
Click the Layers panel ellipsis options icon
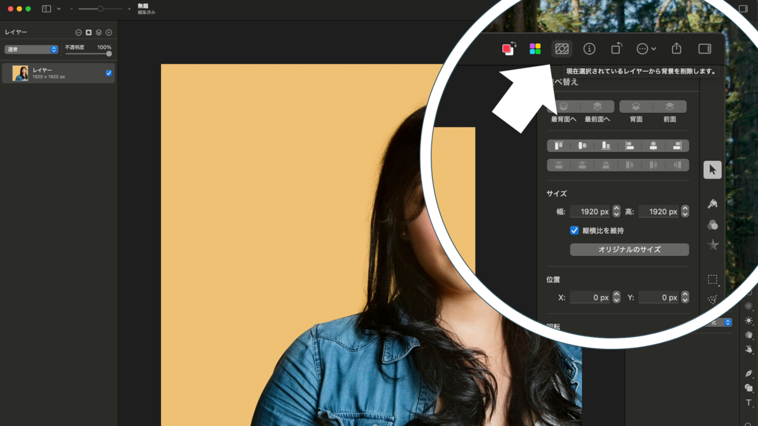click(78, 32)
